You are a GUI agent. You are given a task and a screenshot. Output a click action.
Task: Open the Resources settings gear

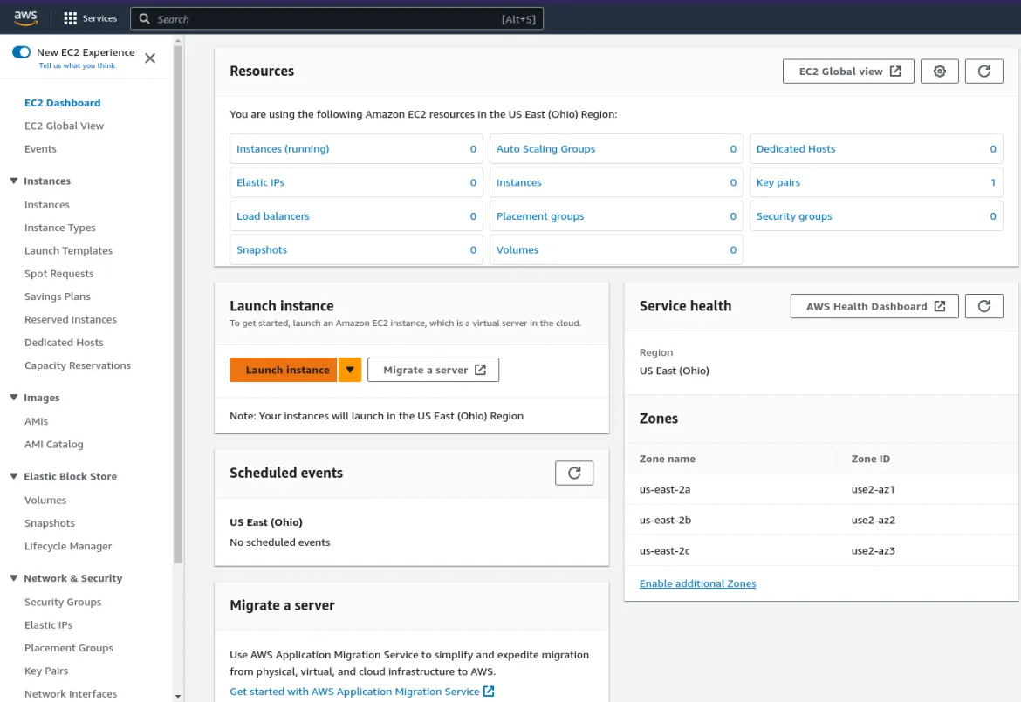[939, 71]
